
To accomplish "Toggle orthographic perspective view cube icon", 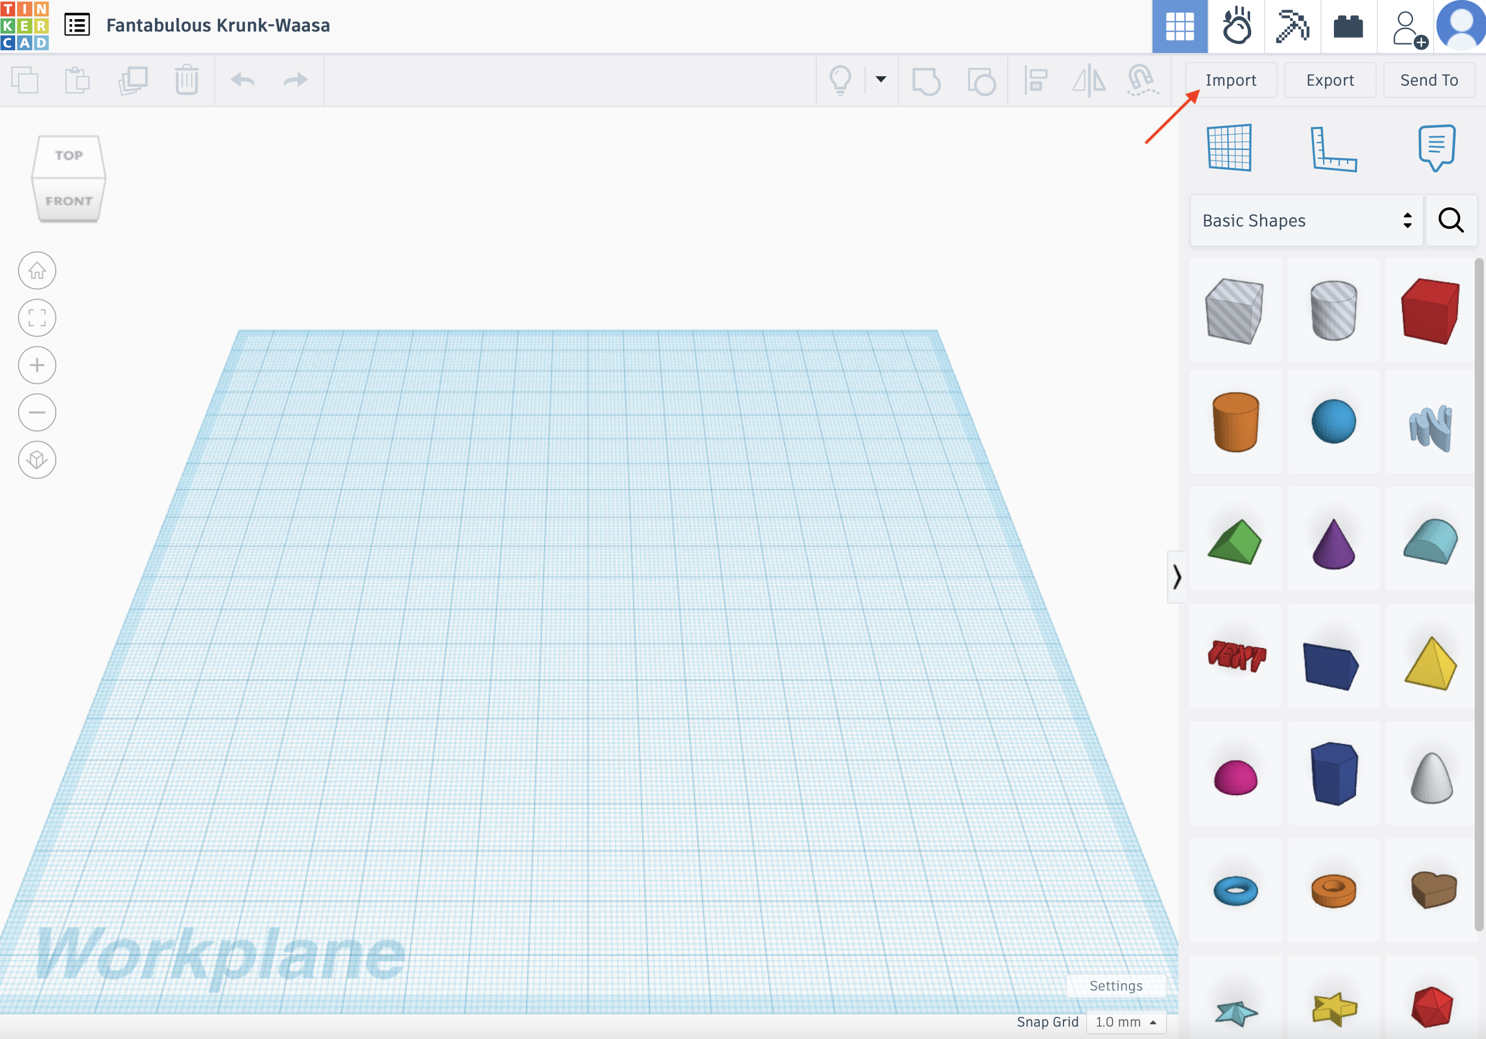I will pos(37,460).
